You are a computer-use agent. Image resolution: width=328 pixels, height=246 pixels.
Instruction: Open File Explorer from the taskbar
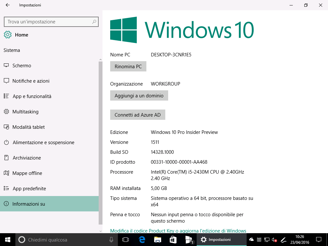158,240
